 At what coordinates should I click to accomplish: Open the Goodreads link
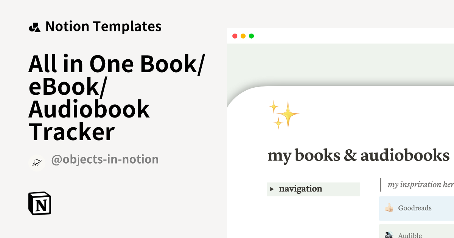coord(415,208)
